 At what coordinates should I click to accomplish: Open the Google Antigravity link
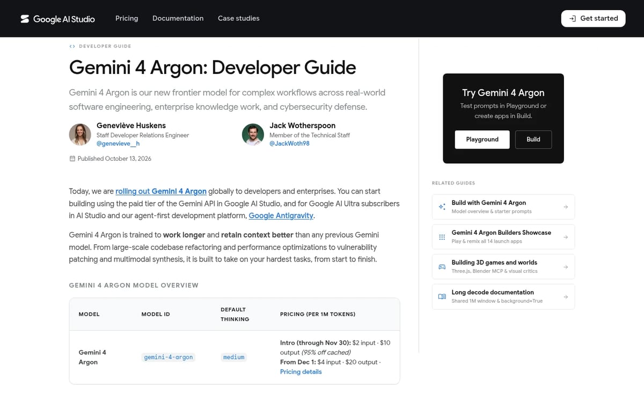(281, 215)
